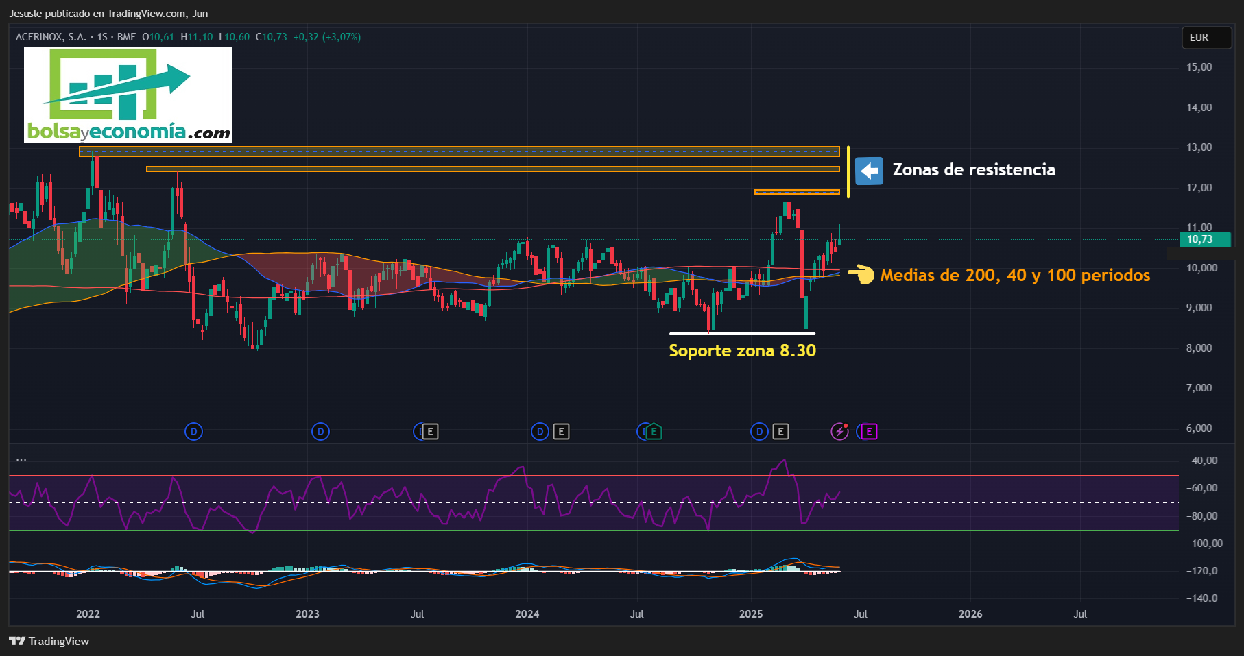The height and width of the screenshot is (656, 1244).
Task: Select the 'Soporte zona 8.30' text annotation
Action: point(743,351)
